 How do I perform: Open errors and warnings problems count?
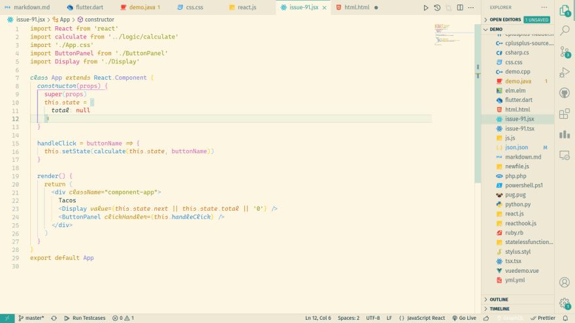click(x=123, y=318)
